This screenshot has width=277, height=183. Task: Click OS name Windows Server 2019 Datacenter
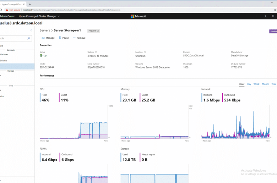coord(153,67)
